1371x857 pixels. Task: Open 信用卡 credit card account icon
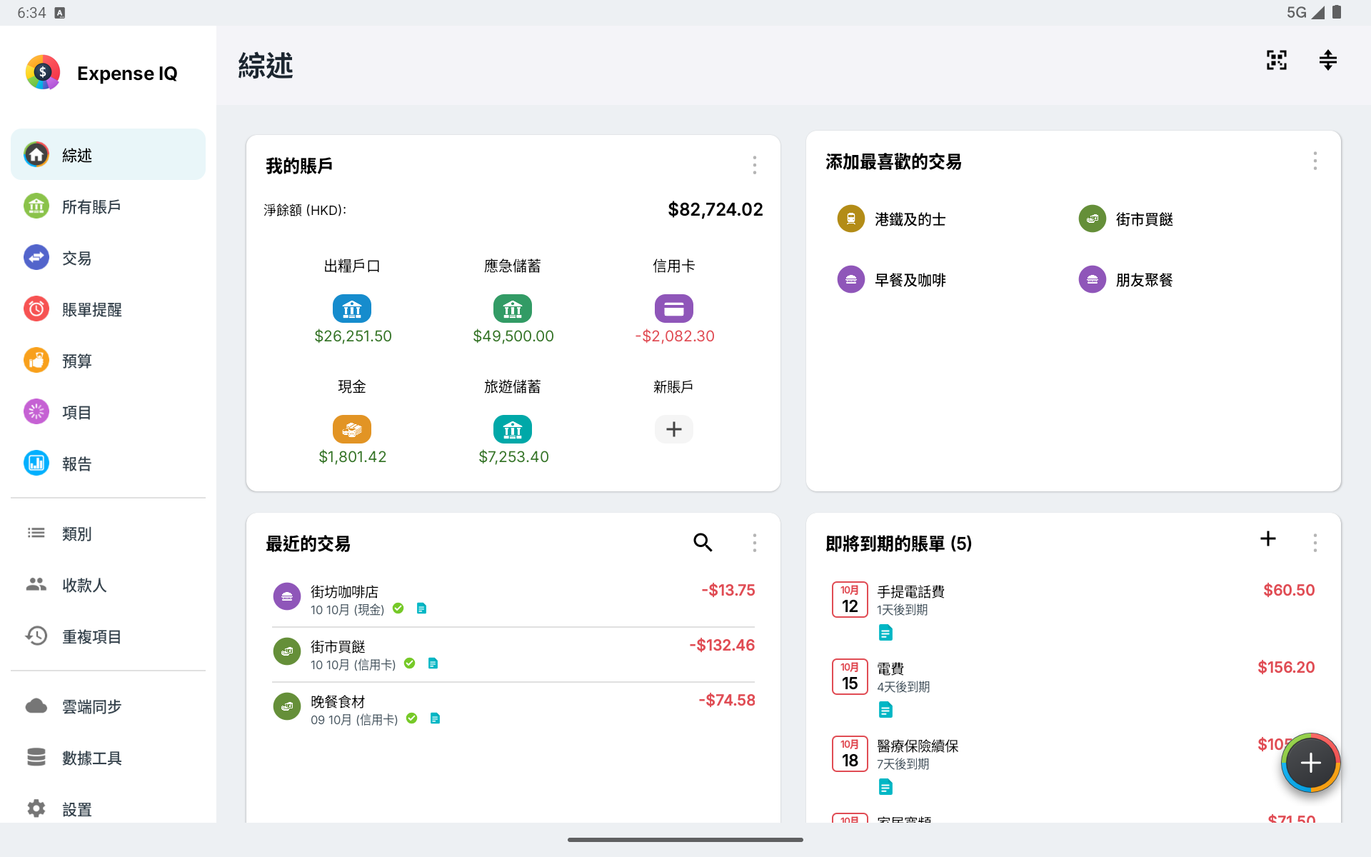(674, 309)
